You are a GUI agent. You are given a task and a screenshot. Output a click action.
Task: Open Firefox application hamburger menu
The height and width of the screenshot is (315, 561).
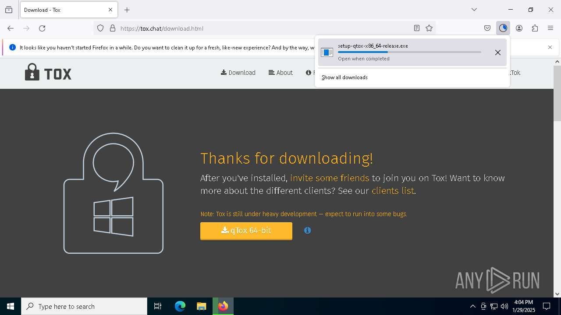[x=550, y=28]
